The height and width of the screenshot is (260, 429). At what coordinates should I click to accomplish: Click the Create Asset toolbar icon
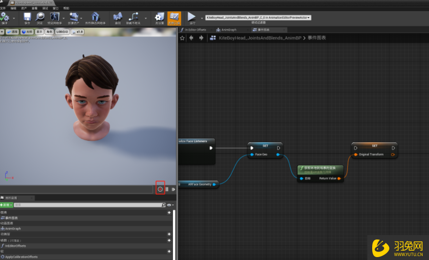74,18
